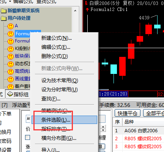Click the 可用资金 status text
This screenshot has width=164, height=152.
[150, 105]
